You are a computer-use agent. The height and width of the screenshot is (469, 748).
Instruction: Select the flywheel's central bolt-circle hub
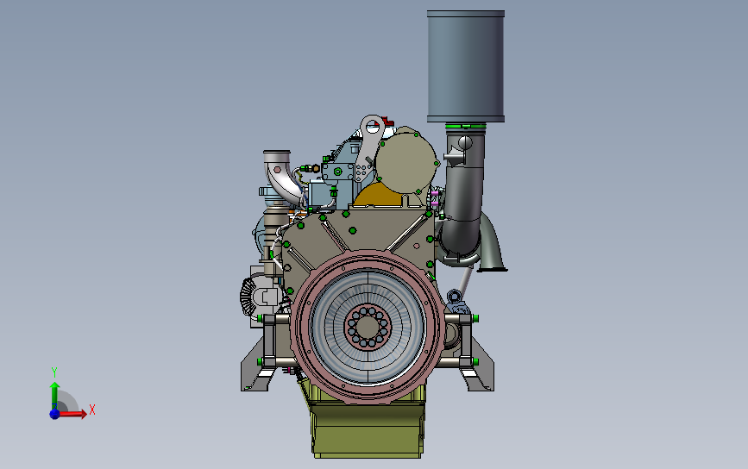pos(367,327)
